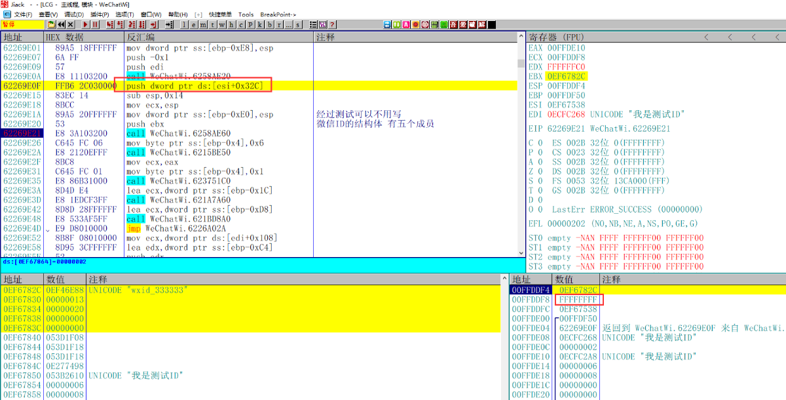Screen dimensions: 786x400
Task: Show the log window (l button)
Action: (184, 25)
